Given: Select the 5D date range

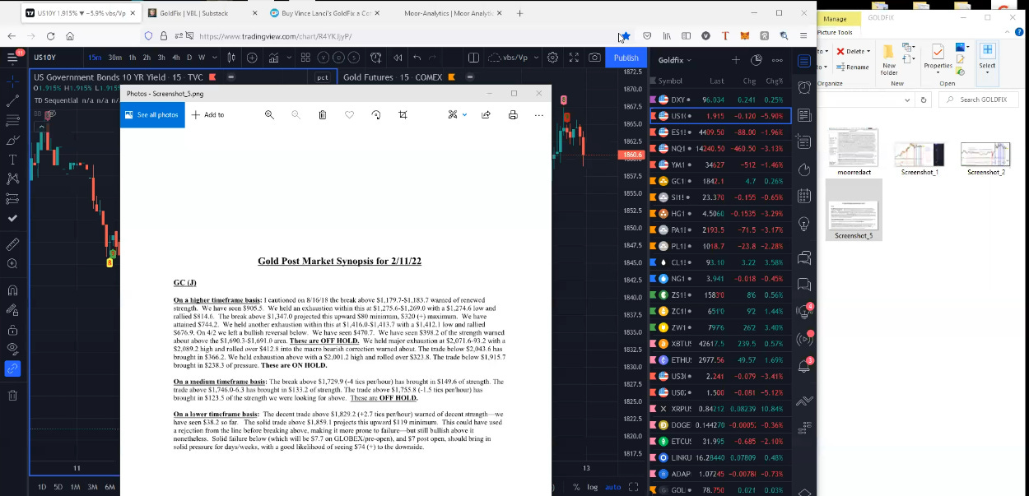Looking at the screenshot, I should click(58, 487).
